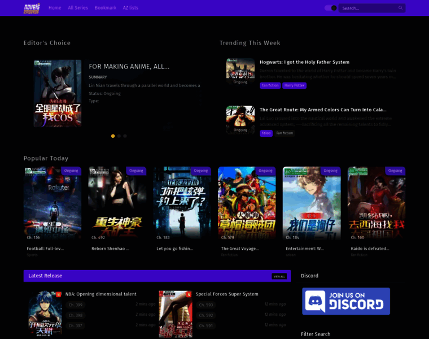429x339 pixels.
Task: Open Special Forces chapter Ch. 591
Action: click(205, 326)
